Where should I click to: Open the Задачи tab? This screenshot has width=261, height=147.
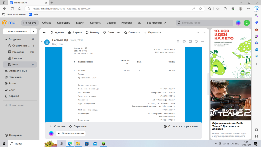(x=80, y=23)
